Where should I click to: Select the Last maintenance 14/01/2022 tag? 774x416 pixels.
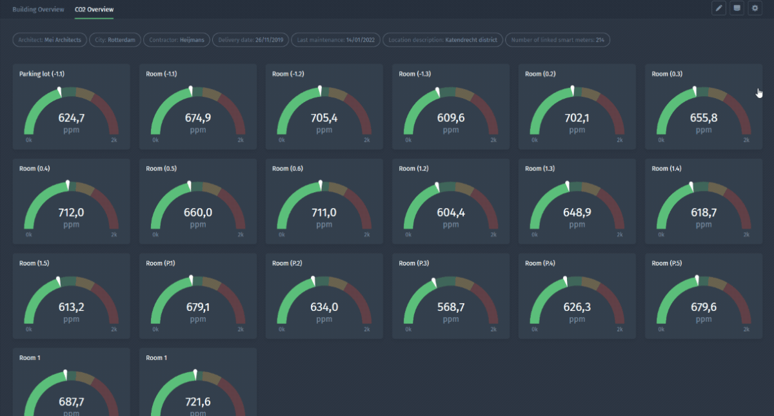tap(335, 40)
